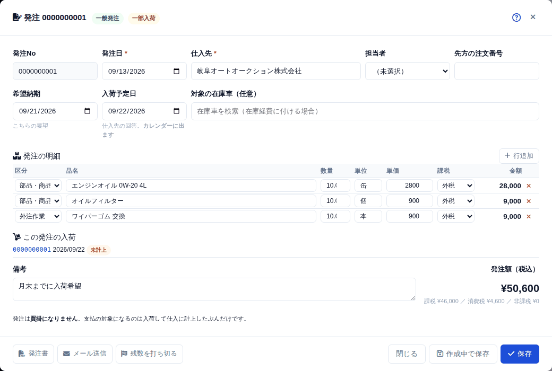Edit product name オイルフィルター
The width and height of the screenshot is (552, 371).
(x=191, y=201)
